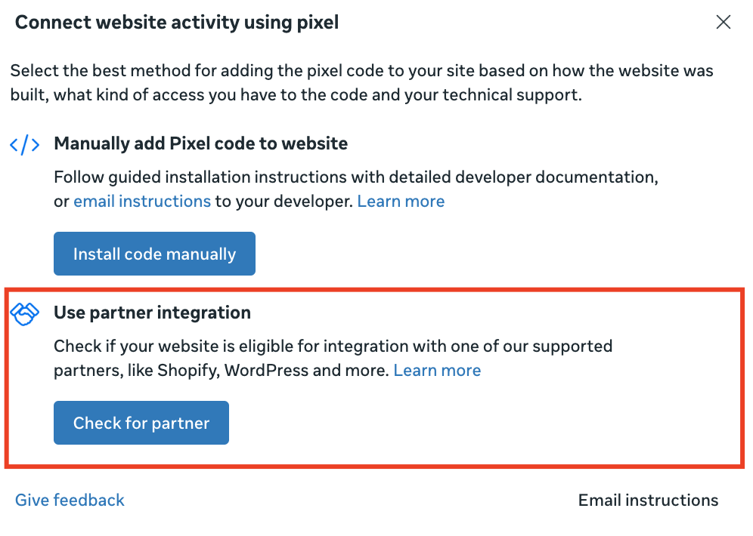Select the Manually add Pixel code heading
753x536 pixels.
pyautogui.click(x=200, y=143)
